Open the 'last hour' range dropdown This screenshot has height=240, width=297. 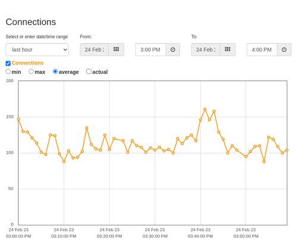pos(37,49)
